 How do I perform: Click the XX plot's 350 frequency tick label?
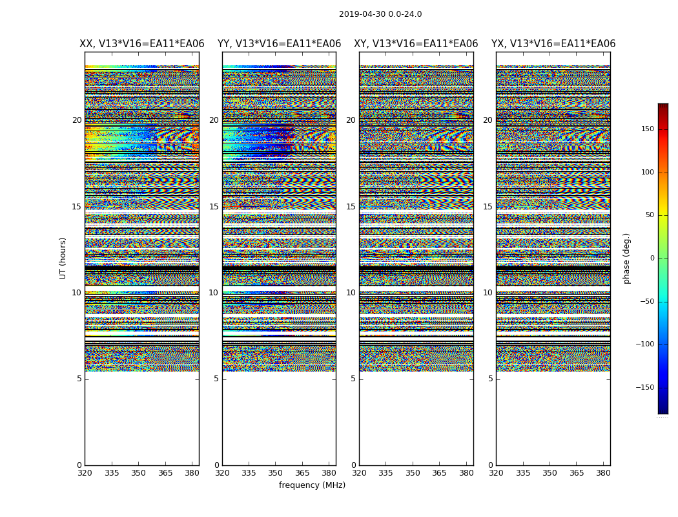(x=138, y=473)
